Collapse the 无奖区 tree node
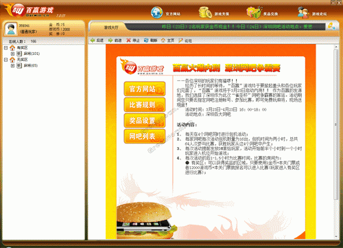The width and height of the screenshot is (343, 248). pyautogui.click(x=6, y=60)
